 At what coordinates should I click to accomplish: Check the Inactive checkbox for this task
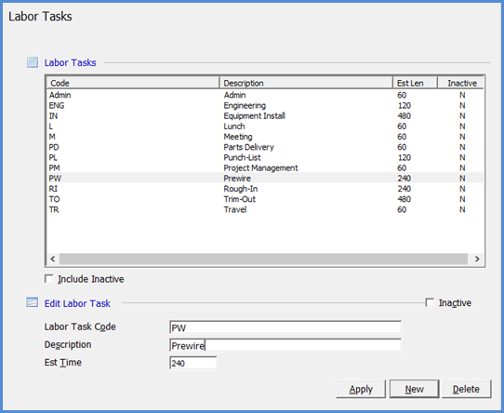[430, 302]
